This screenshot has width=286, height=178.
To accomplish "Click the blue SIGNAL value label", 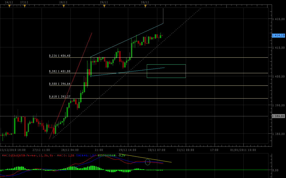I will click(x=86, y=155).
